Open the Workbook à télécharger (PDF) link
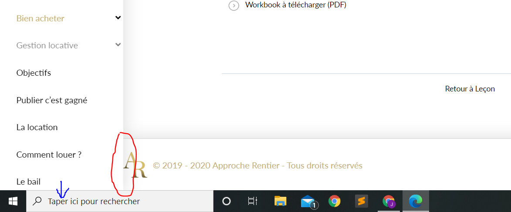The height and width of the screenshot is (212, 511). coord(296,5)
